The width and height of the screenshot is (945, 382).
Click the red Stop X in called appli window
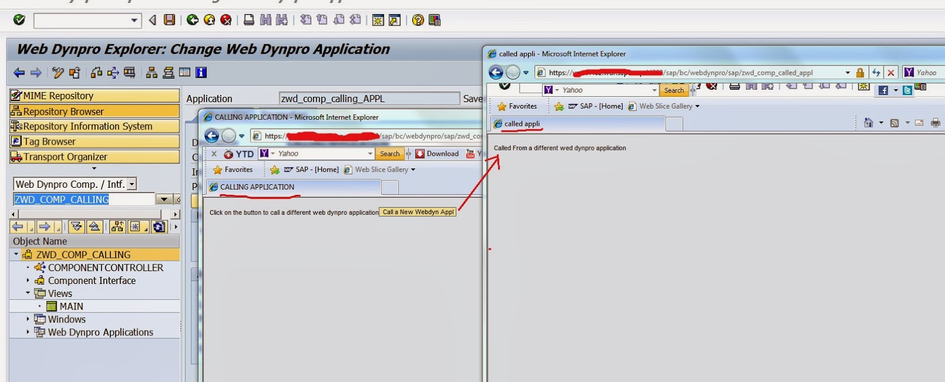891,73
